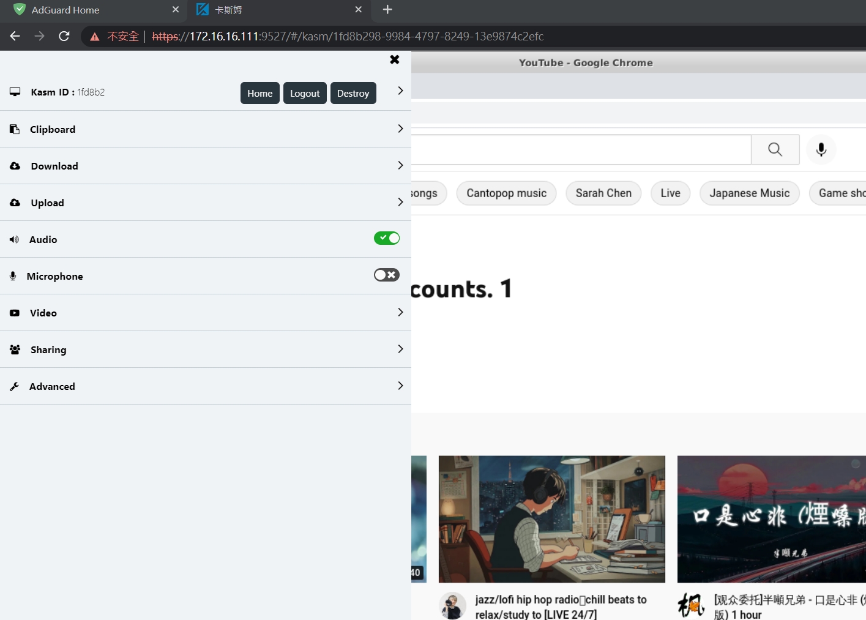Viewport: 866px width, 620px height.
Task: Click the lofi radio channel avatar
Action: (x=452, y=606)
